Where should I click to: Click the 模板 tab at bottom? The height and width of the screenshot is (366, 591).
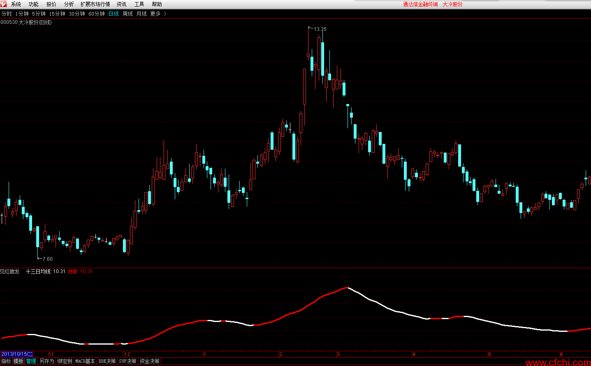(19, 361)
